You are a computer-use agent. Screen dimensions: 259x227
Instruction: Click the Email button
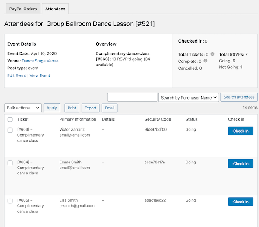110,108
